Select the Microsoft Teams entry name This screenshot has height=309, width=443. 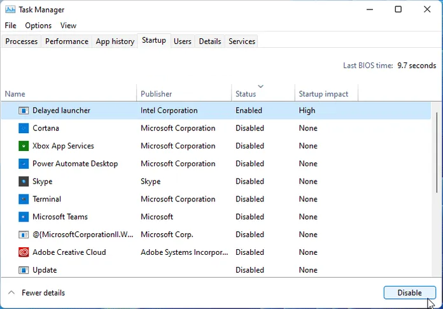point(60,217)
